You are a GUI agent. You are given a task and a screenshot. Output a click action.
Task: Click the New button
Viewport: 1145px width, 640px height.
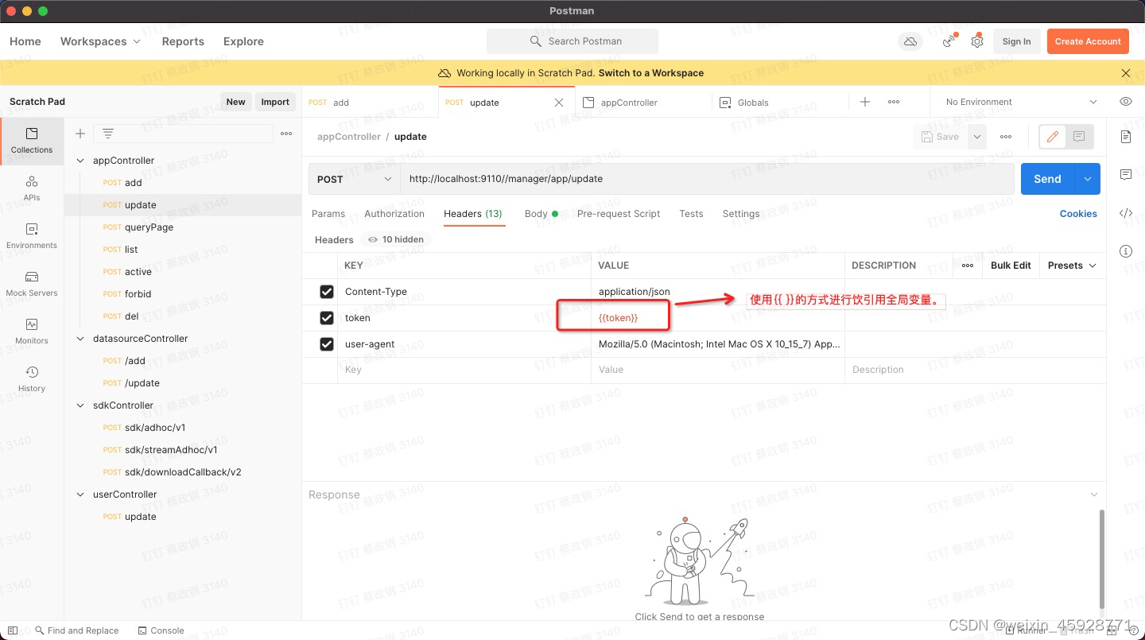[235, 102]
